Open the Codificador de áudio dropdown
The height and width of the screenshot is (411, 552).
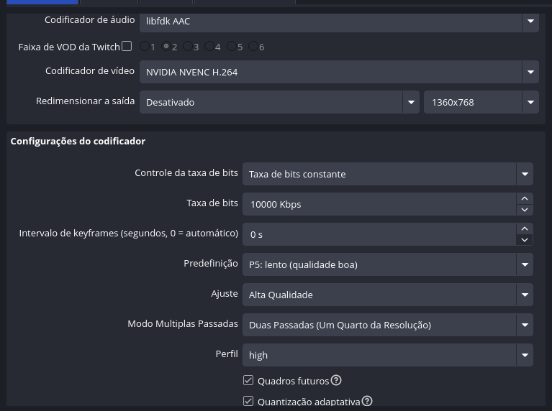click(x=530, y=21)
